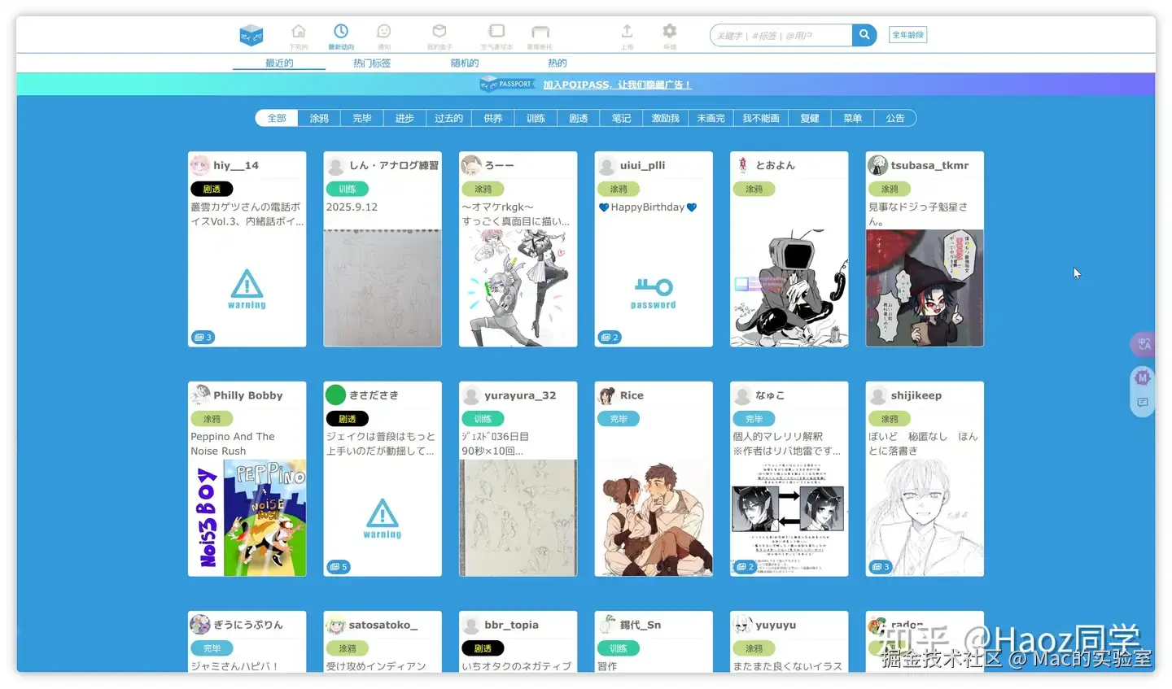The width and height of the screenshot is (1172, 689).
Task: Select the 激励我 category filter
Action: pos(665,118)
